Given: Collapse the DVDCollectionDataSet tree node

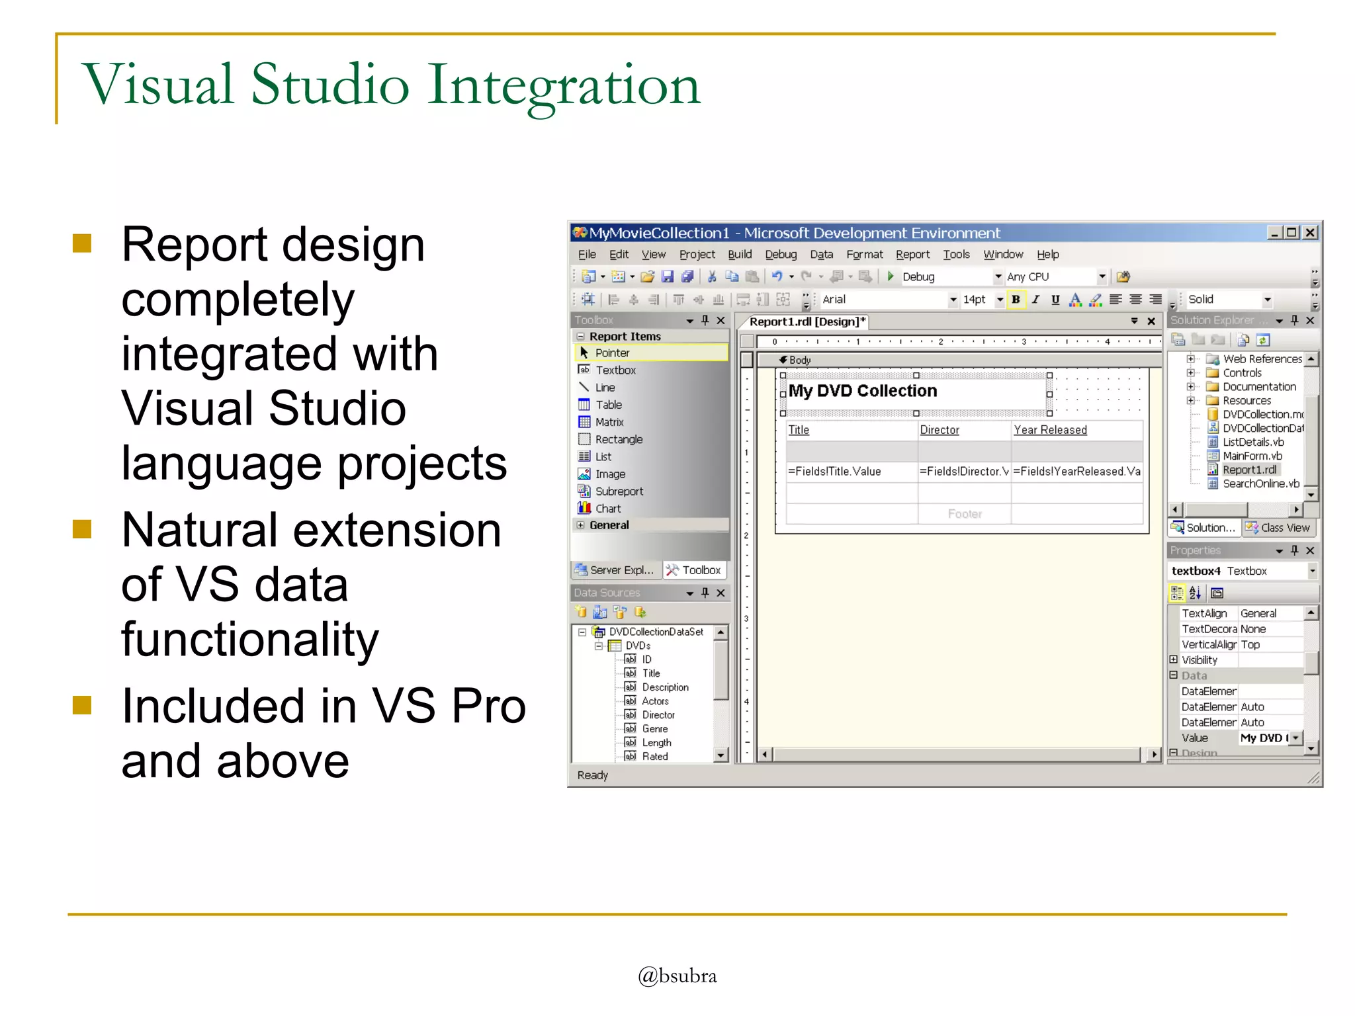Looking at the screenshot, I should [x=582, y=632].
